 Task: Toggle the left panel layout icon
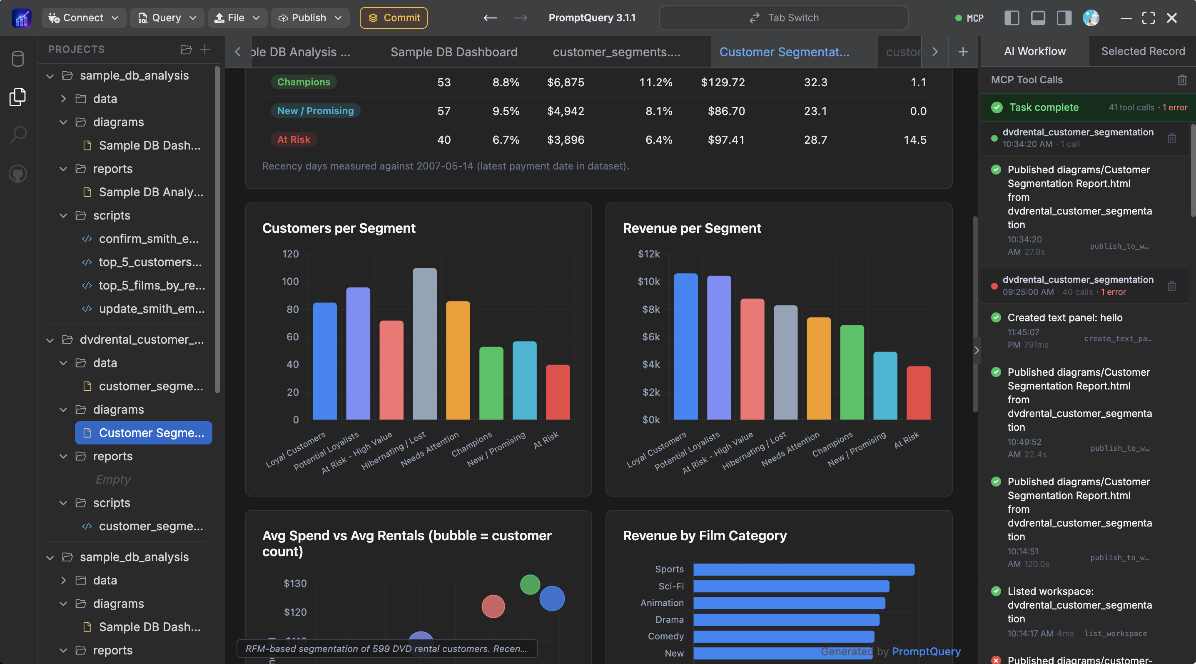point(1012,17)
